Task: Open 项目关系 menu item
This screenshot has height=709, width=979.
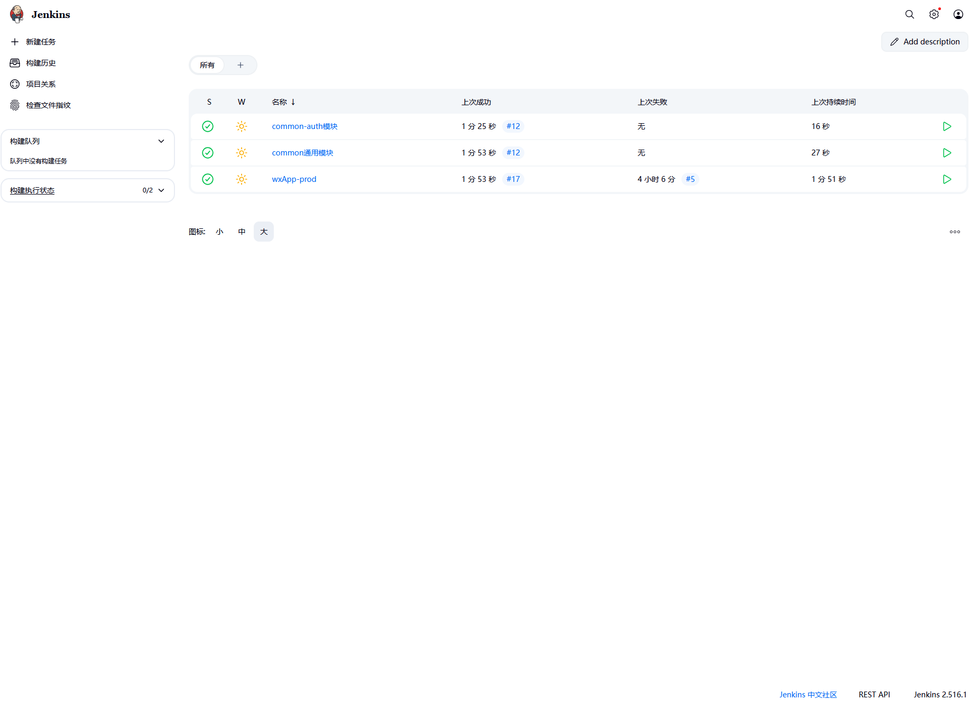Action: coord(41,84)
